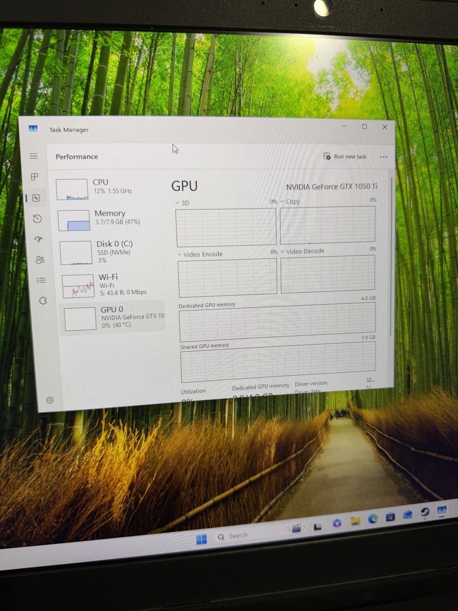Toggle the hamburger navigation menu

point(34,156)
